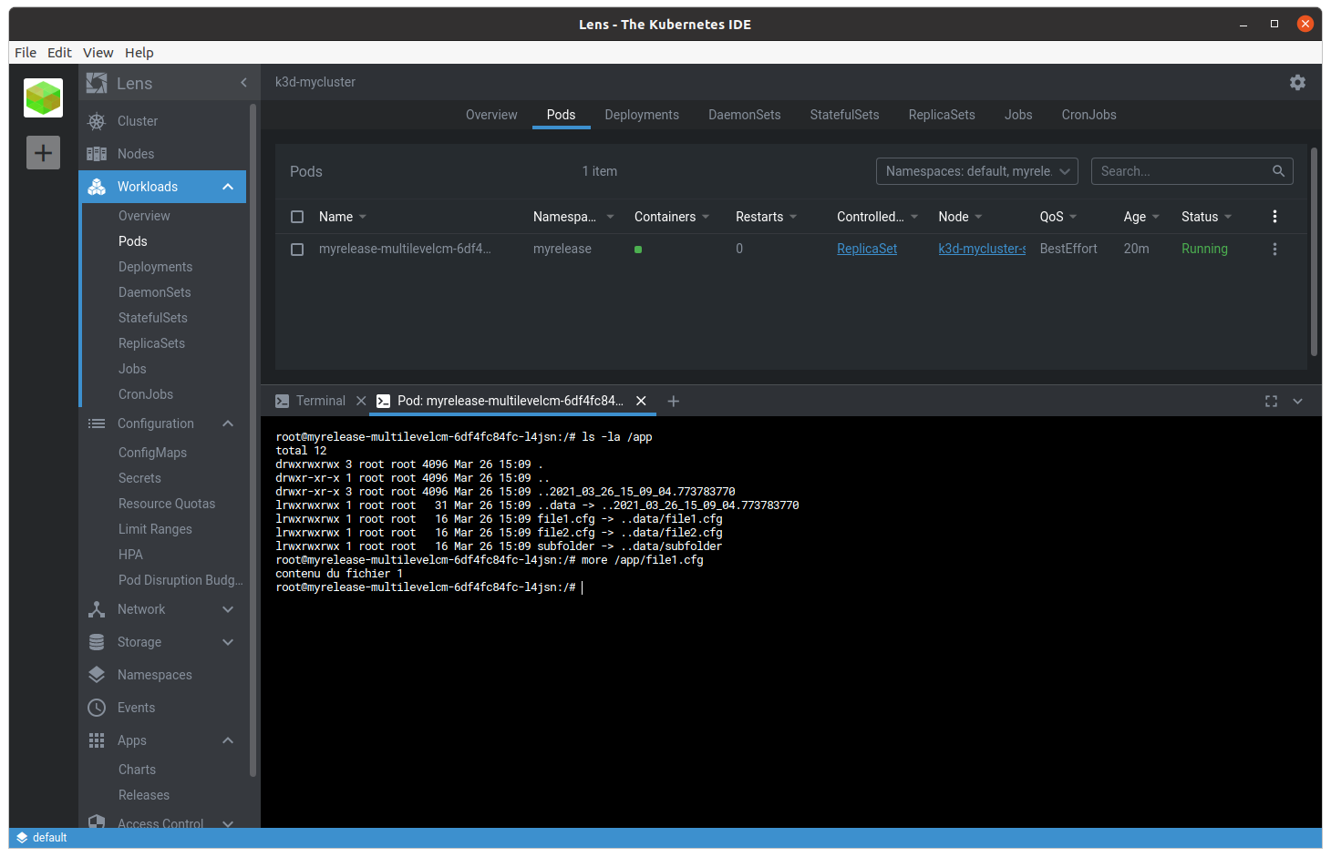Minimize the terminal dock with chevron
The height and width of the screenshot is (857, 1331).
coord(1298,401)
